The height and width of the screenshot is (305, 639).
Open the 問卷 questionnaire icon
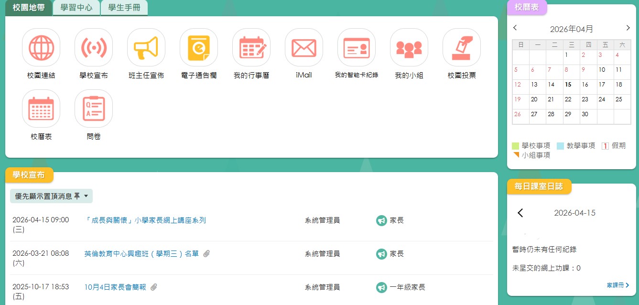tap(94, 109)
